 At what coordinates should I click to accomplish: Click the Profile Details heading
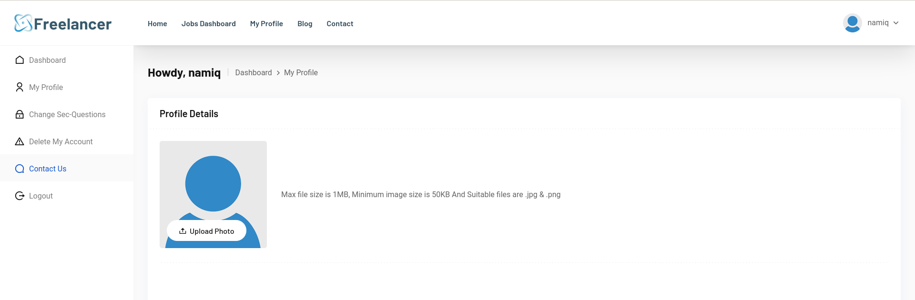189,114
